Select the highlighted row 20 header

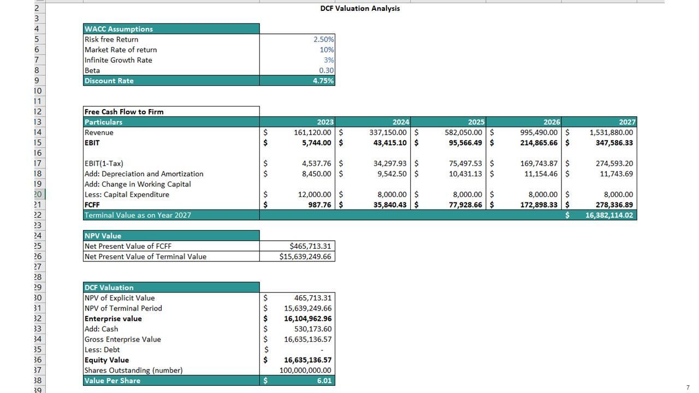tap(38, 194)
